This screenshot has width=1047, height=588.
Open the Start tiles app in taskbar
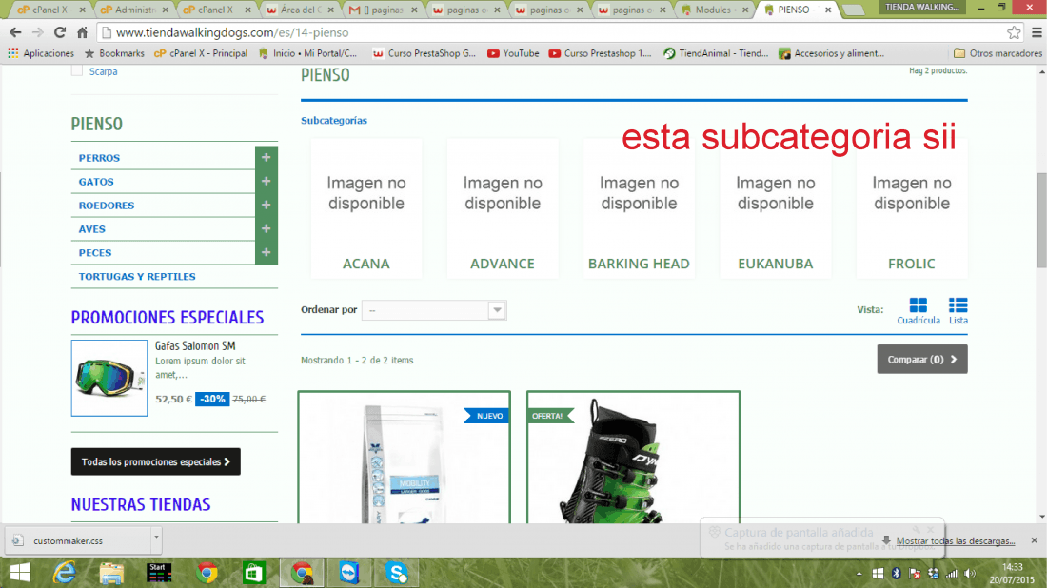(x=159, y=573)
